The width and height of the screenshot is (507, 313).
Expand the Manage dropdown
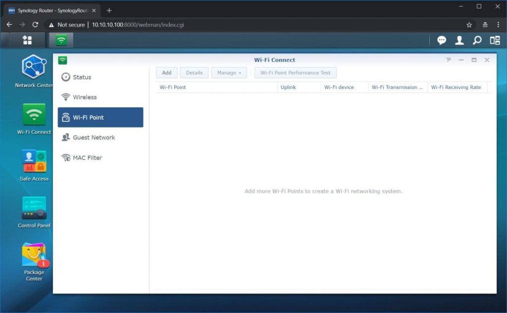[x=229, y=73]
